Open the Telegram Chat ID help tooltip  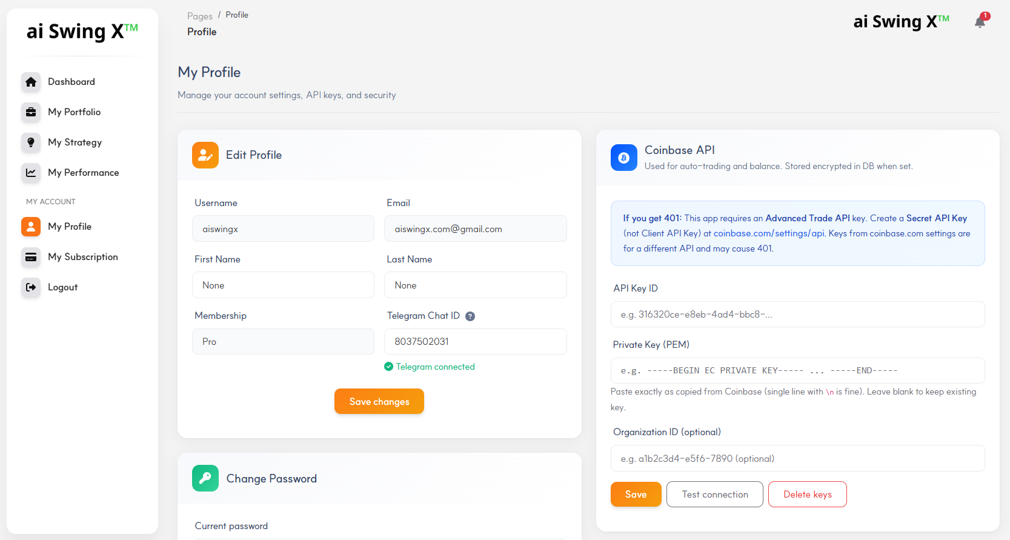(471, 316)
